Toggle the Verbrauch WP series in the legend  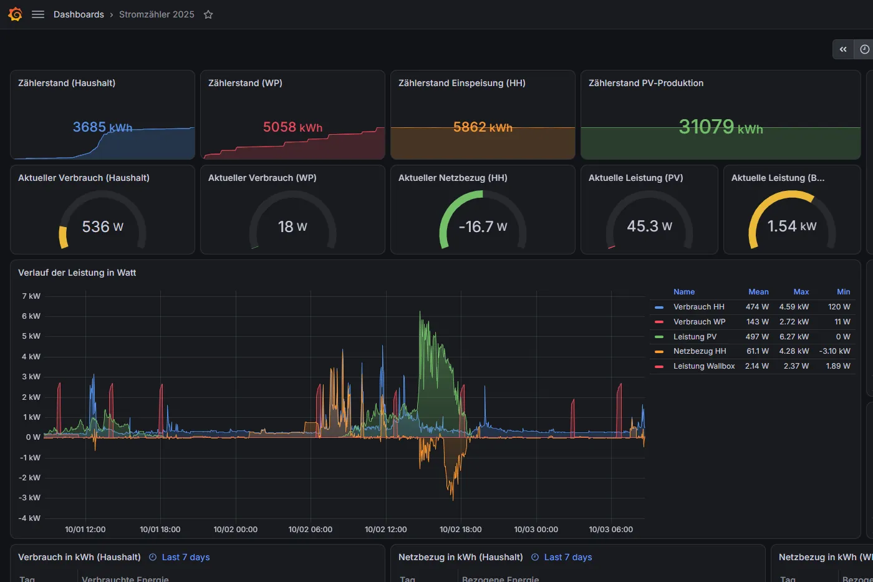point(700,322)
